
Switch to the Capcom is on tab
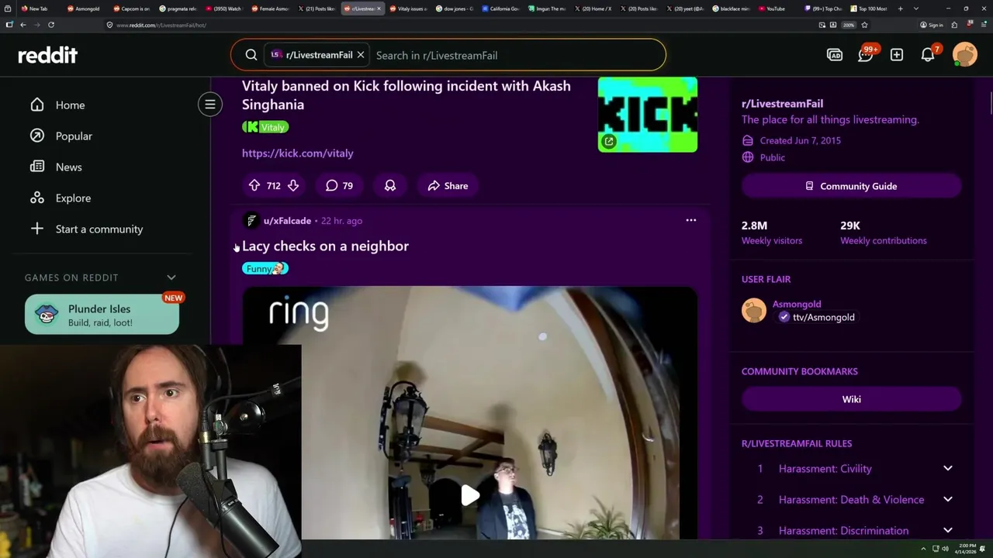130,9
